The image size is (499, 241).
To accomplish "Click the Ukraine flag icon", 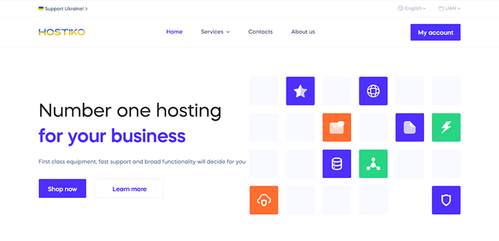I will click(41, 9).
